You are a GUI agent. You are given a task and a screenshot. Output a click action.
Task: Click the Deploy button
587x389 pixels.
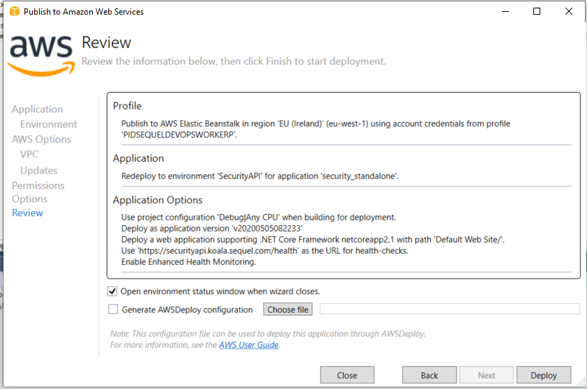point(544,375)
